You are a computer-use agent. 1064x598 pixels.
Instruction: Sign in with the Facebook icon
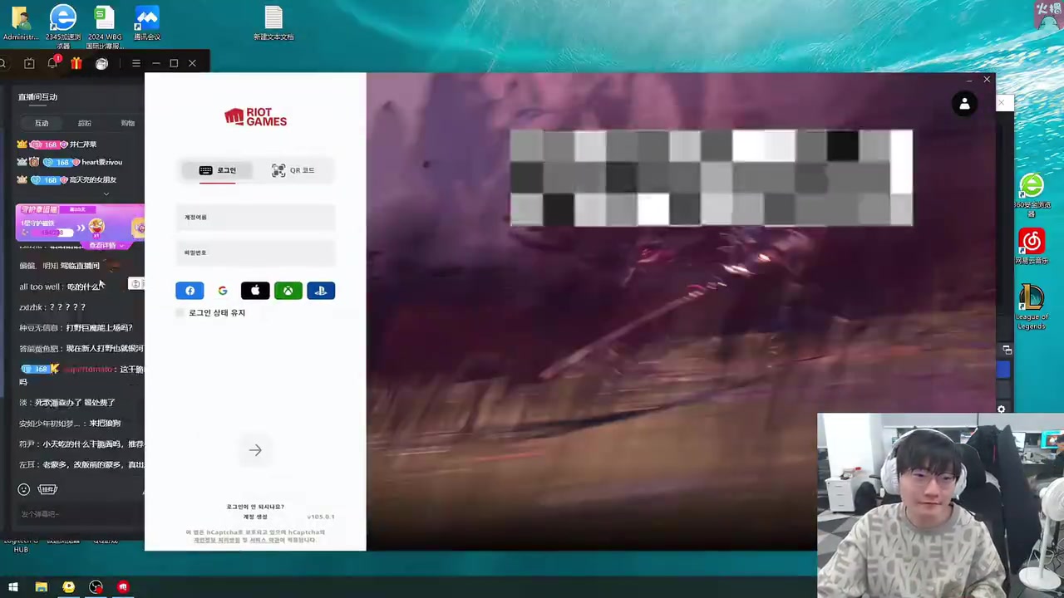coord(190,291)
